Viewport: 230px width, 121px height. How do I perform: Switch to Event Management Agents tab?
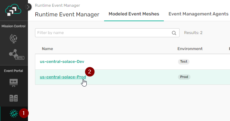(198, 14)
